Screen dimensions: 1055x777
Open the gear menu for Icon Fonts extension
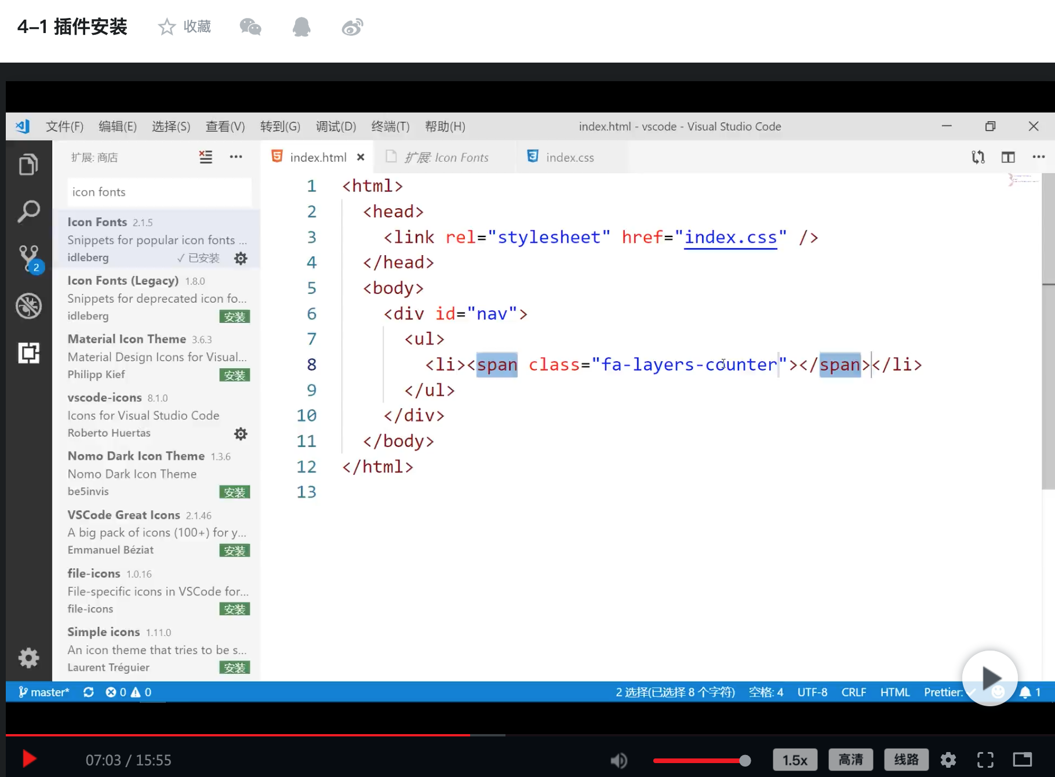tap(241, 259)
